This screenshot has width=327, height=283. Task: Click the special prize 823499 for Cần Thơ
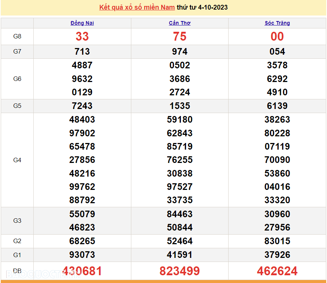click(179, 270)
